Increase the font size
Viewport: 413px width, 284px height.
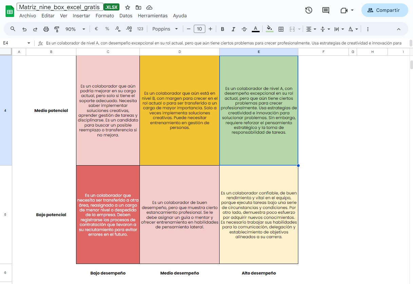(x=210, y=29)
